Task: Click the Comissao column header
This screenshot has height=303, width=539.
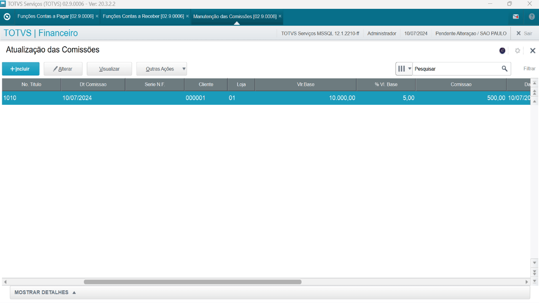Action: point(461,85)
